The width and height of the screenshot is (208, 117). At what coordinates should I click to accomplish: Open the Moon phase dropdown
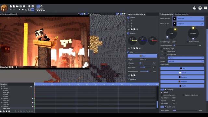[x=188, y=24]
